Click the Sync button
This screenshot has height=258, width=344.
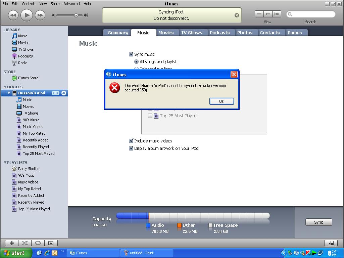click(x=318, y=222)
